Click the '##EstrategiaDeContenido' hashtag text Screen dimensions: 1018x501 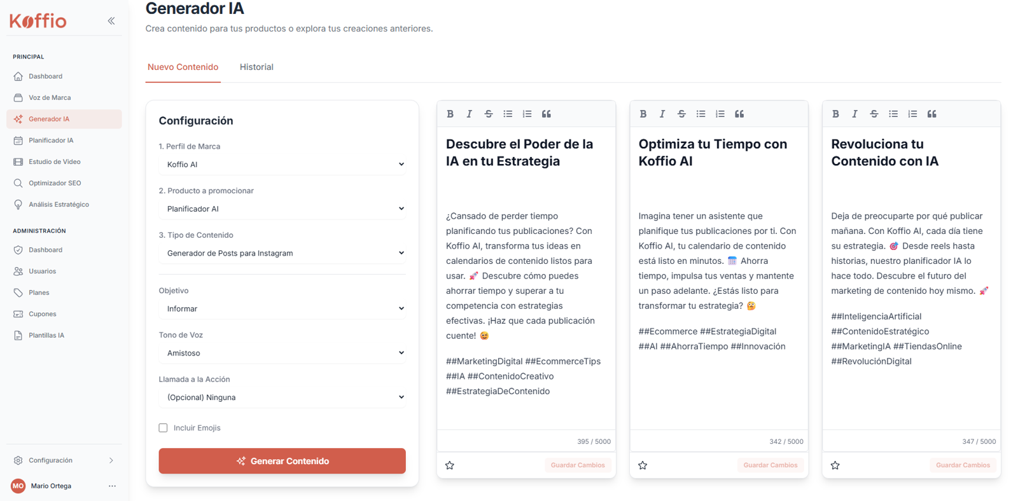[x=498, y=391]
